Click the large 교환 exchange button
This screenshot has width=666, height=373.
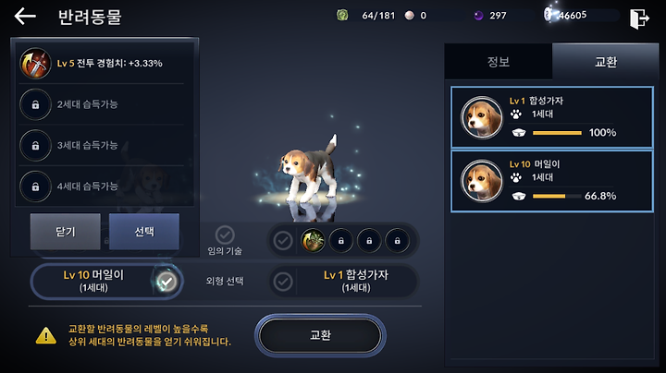click(320, 335)
